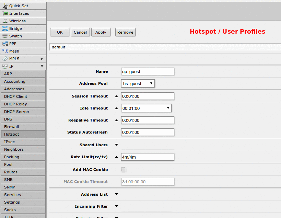Click the Cancel button
Viewport: 281px width, 218px height.
(x=80, y=32)
